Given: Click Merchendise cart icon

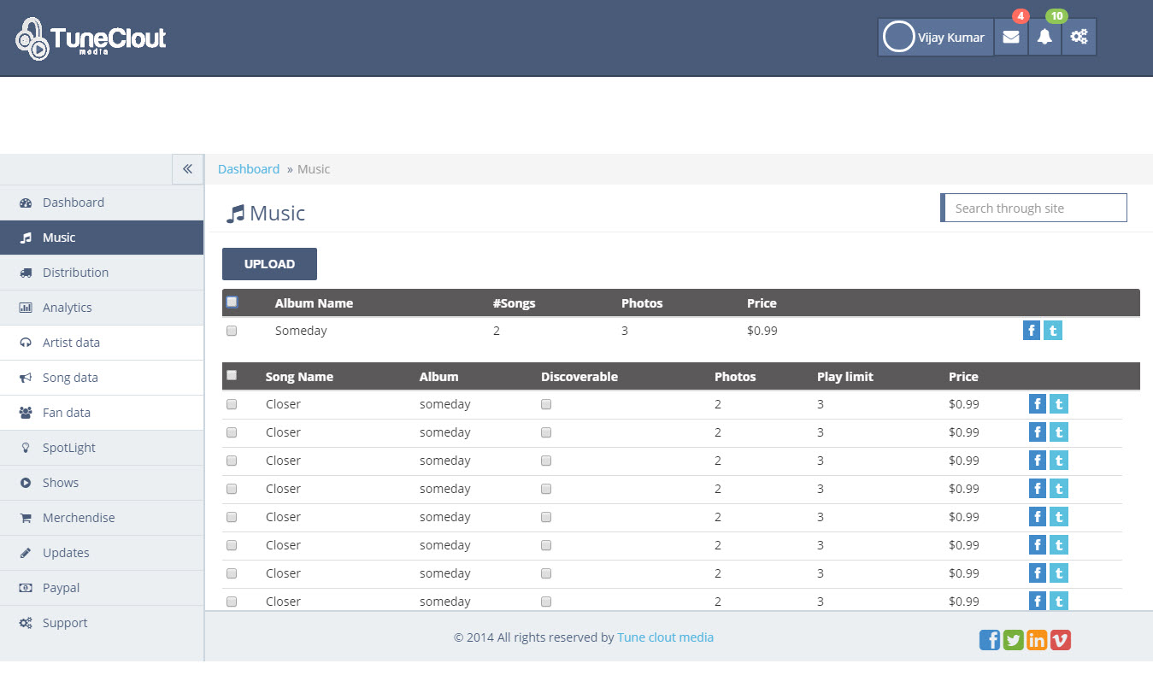Looking at the screenshot, I should point(26,519).
